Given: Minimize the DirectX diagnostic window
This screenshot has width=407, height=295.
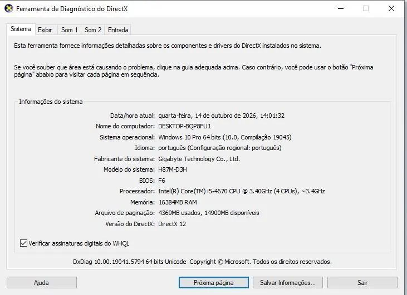Looking at the screenshot, I should 341,8.
